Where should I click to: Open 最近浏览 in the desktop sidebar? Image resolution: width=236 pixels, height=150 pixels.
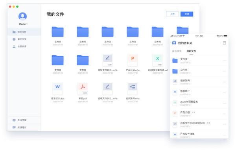(24, 39)
